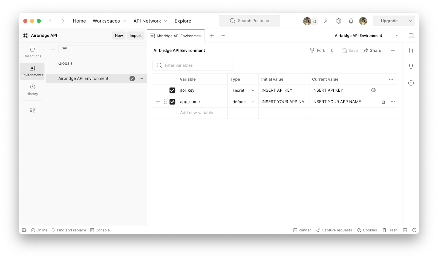Change api_key type from secret
Image resolution: width=438 pixels, height=259 pixels.
(243, 91)
